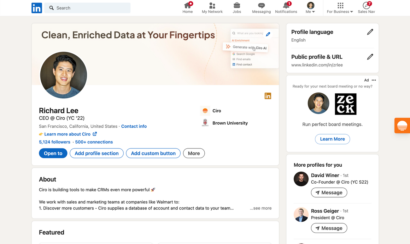Edit public profile & URL pencil
Image resolution: width=410 pixels, height=244 pixels.
(370, 57)
